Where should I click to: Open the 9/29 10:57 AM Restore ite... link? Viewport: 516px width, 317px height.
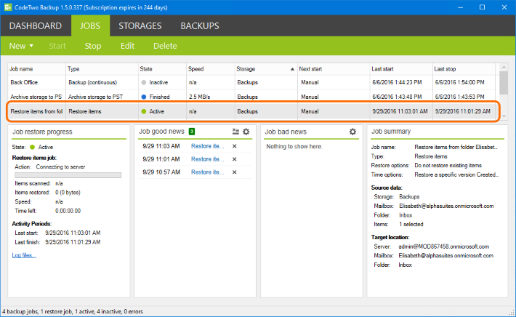207,172
